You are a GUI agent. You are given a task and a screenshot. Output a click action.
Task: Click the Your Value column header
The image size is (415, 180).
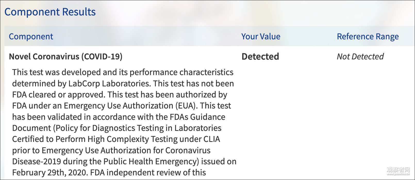coord(261,37)
